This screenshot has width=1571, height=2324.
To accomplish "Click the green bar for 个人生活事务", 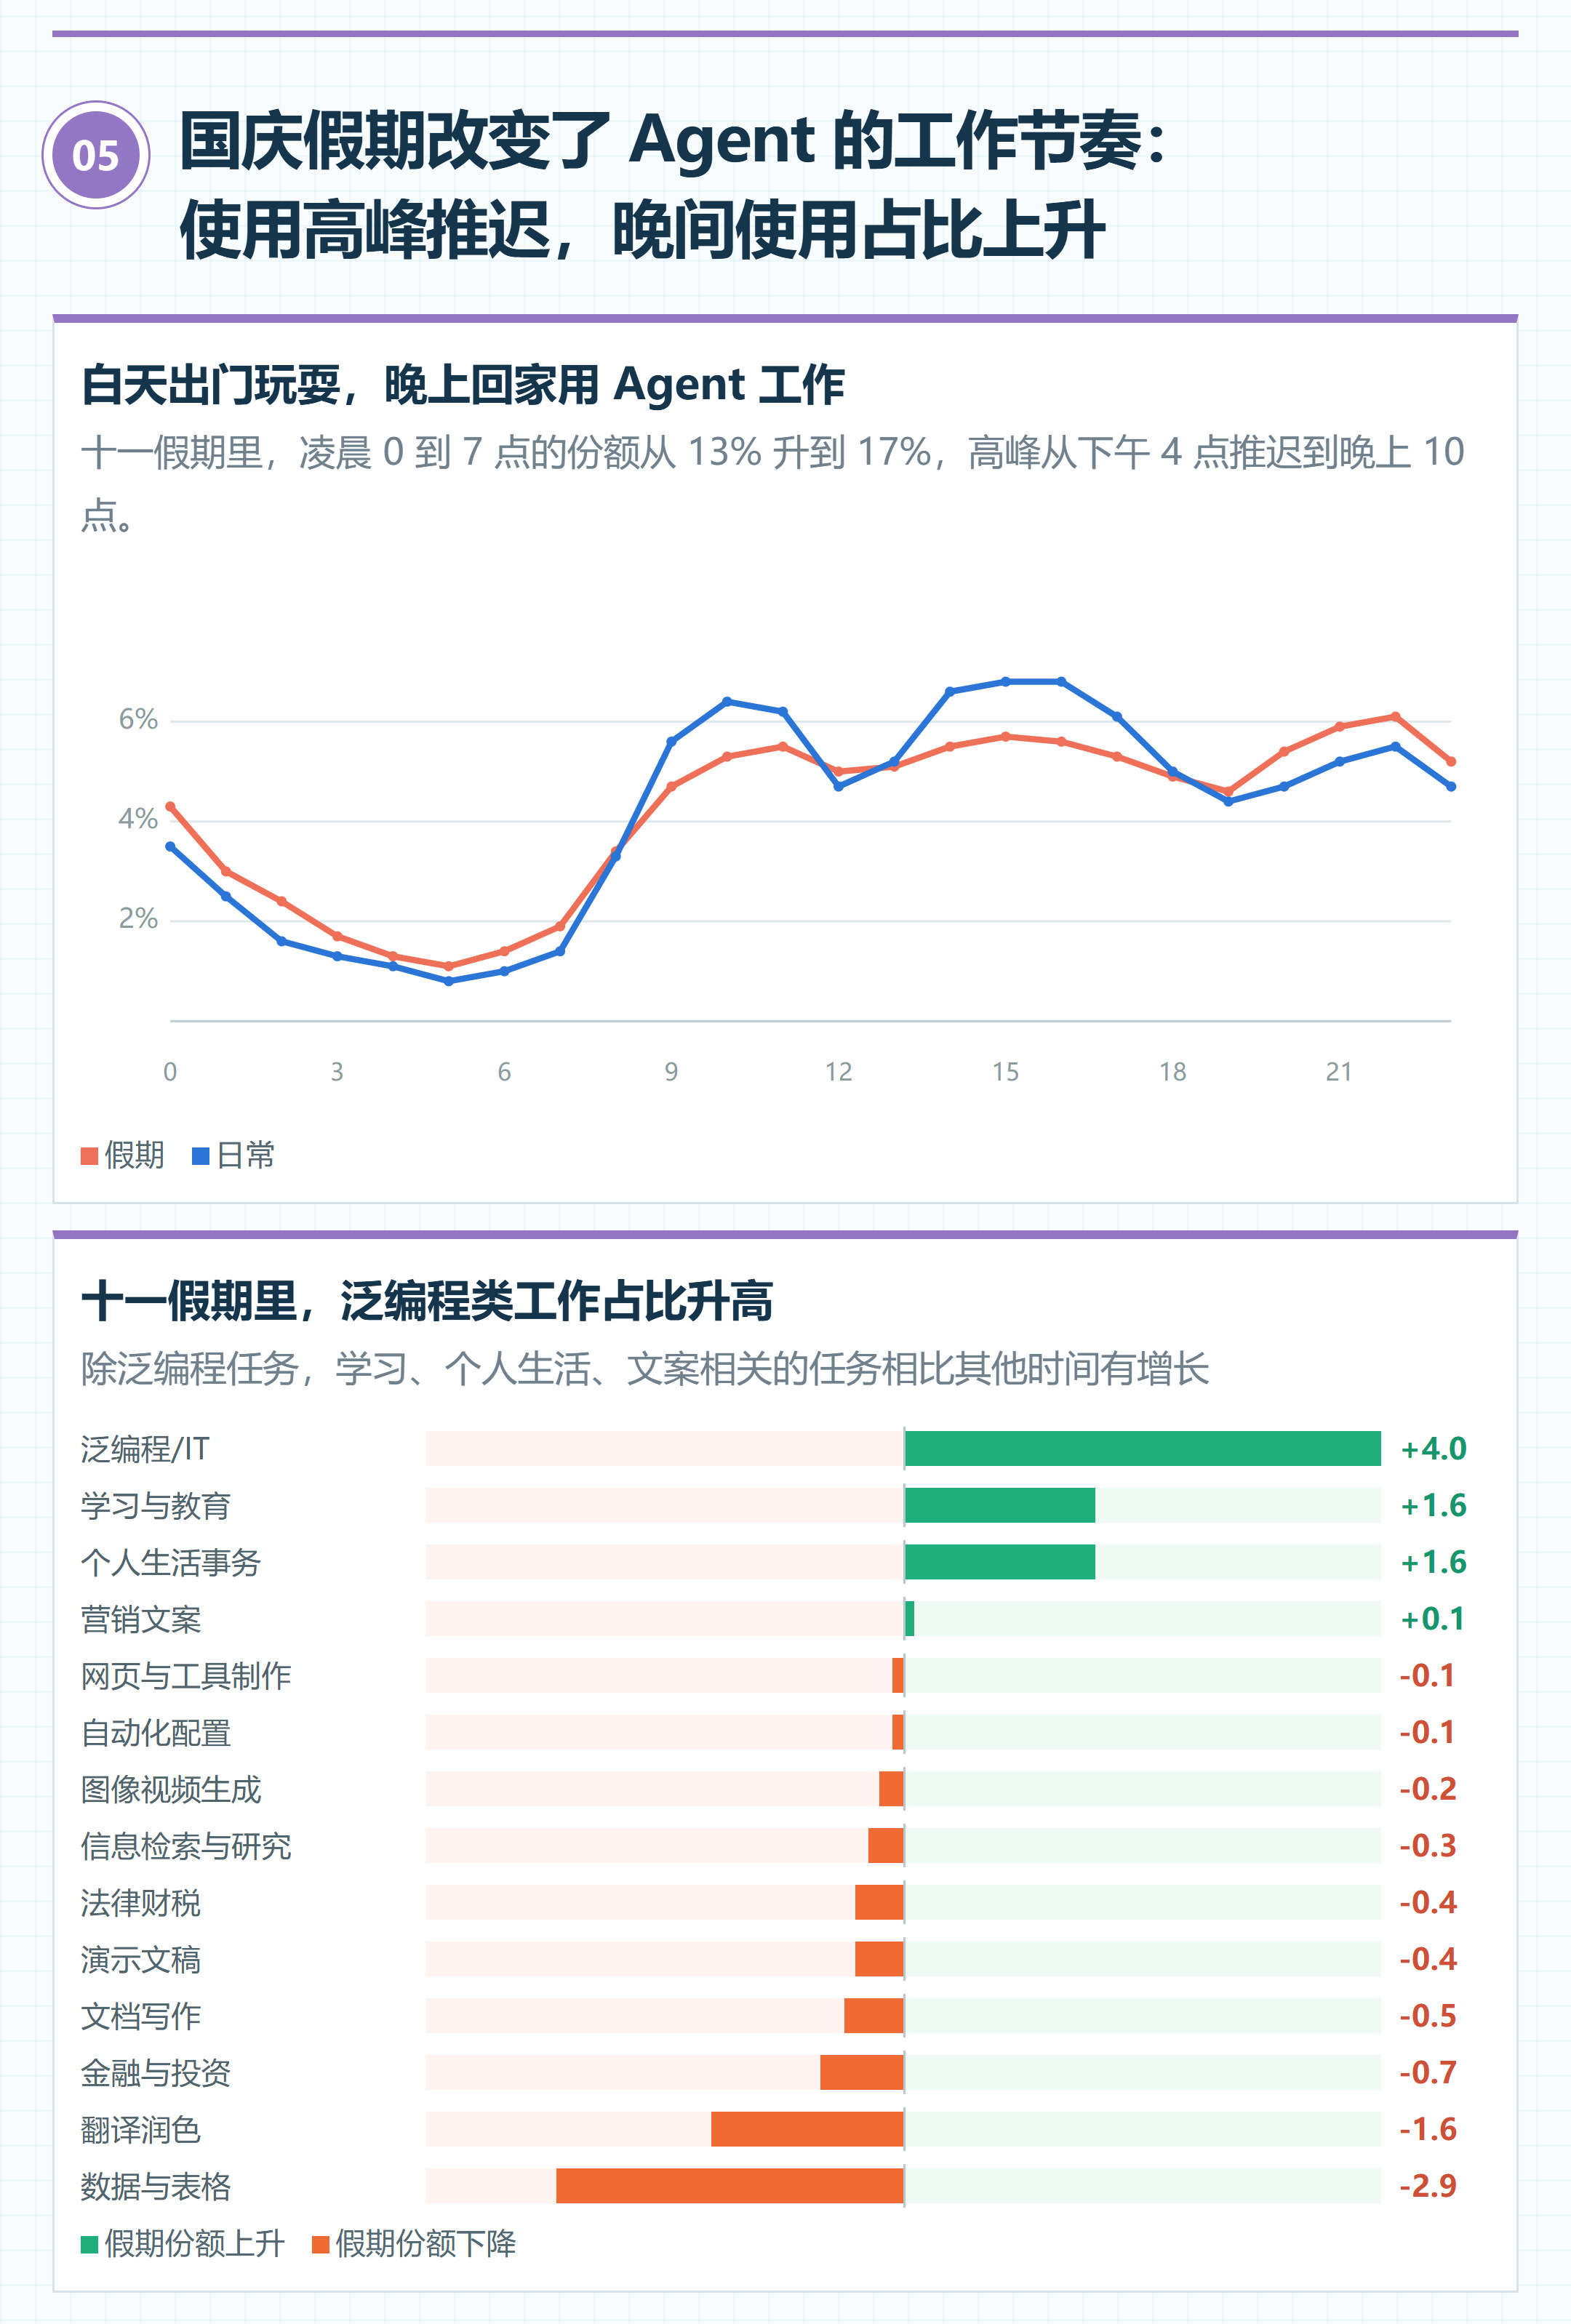I will (x=1000, y=1562).
